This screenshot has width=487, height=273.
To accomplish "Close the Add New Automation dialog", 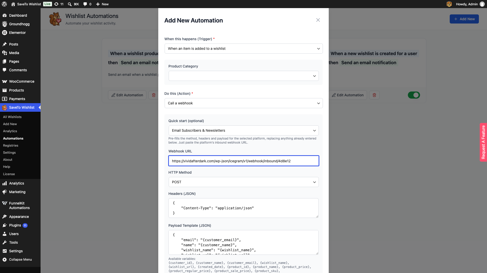I will [x=318, y=20].
